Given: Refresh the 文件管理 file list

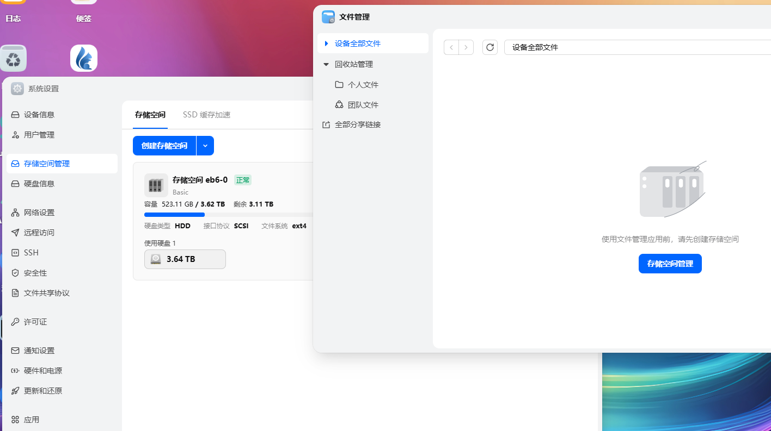Looking at the screenshot, I should [x=490, y=47].
